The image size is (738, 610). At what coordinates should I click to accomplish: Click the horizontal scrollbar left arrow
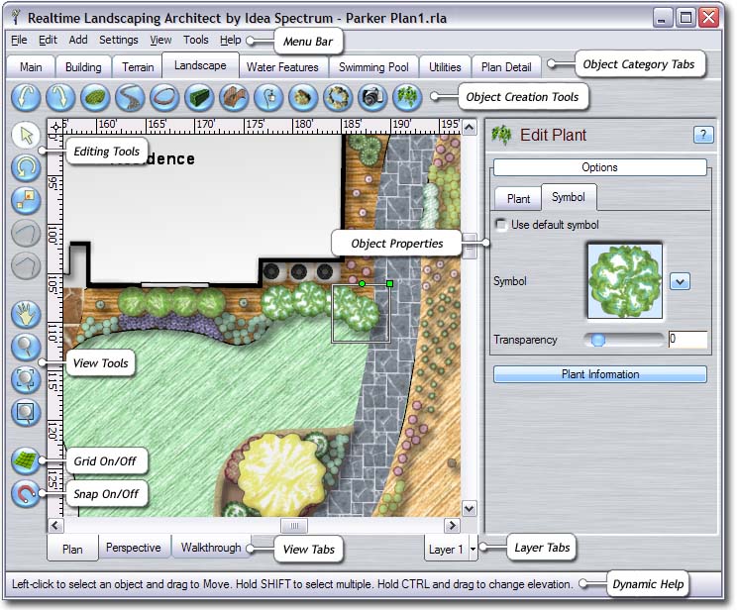55,525
